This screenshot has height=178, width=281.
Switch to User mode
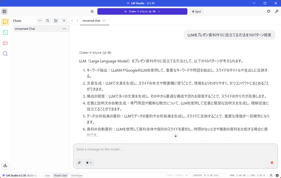point(47,176)
